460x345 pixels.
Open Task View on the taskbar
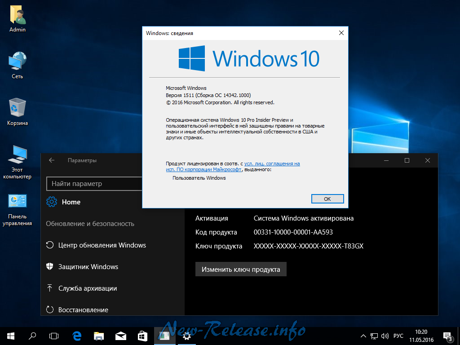pos(54,336)
